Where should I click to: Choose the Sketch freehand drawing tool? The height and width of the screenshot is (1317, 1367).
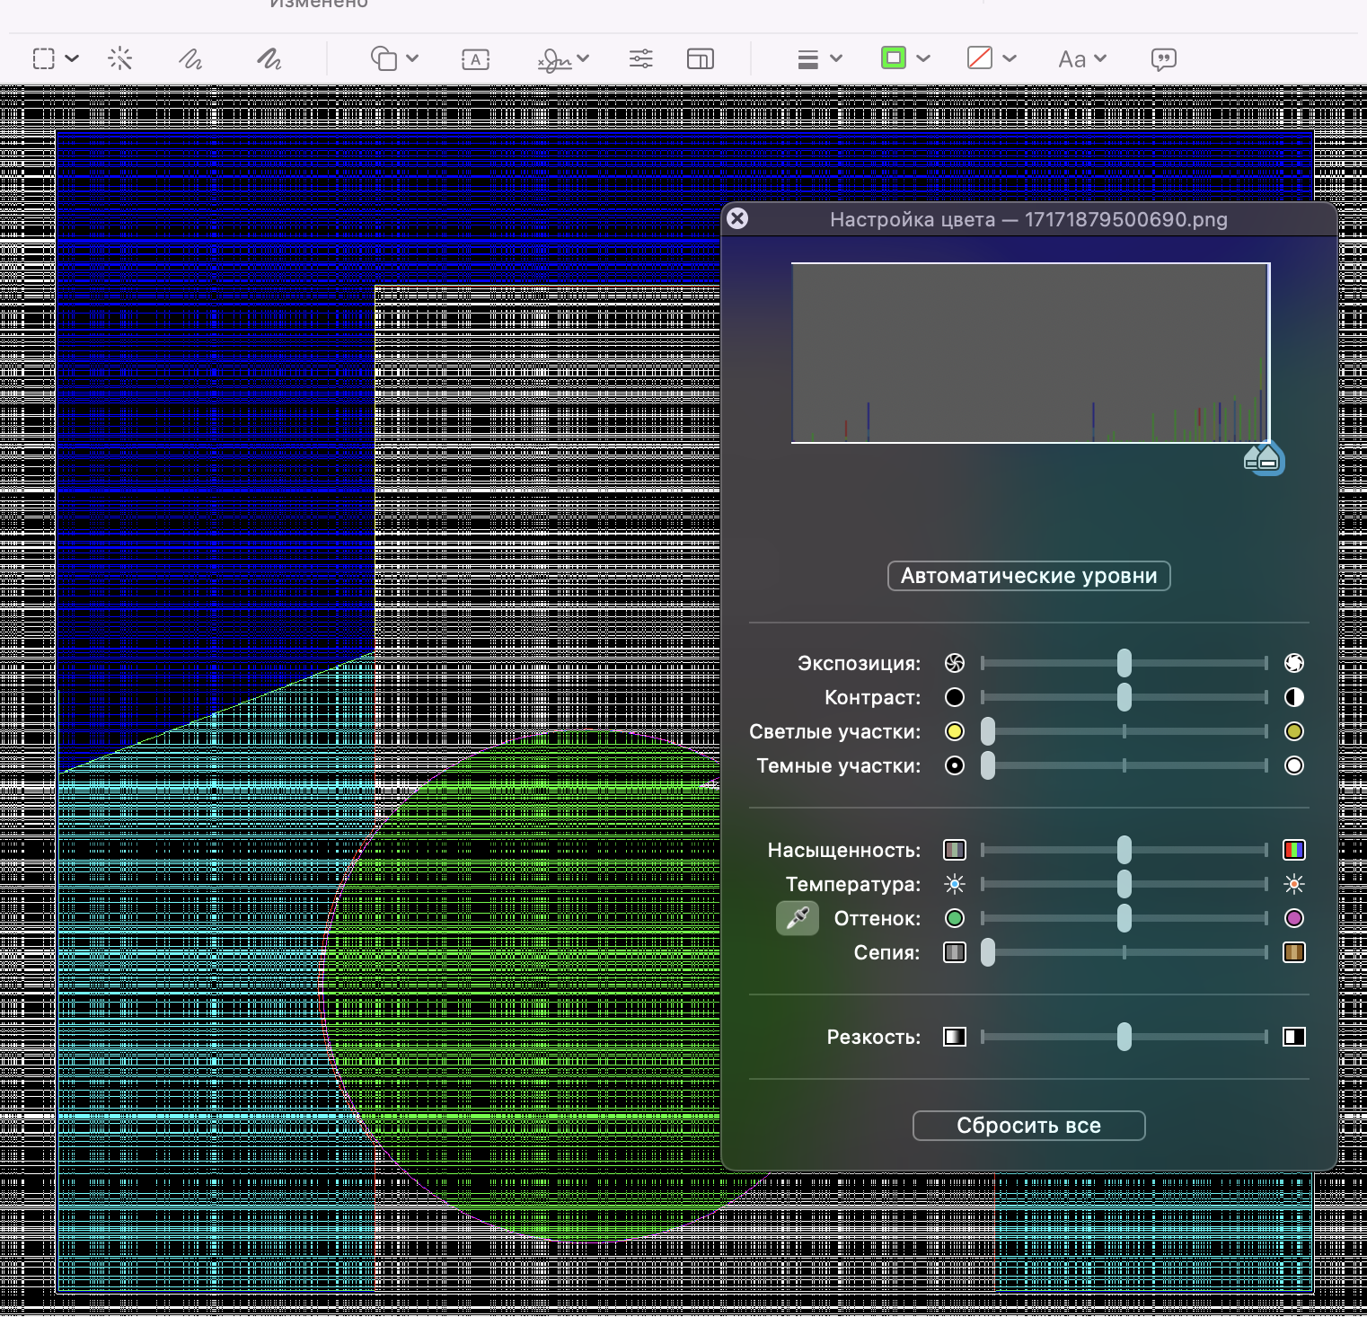pyautogui.click(x=190, y=59)
